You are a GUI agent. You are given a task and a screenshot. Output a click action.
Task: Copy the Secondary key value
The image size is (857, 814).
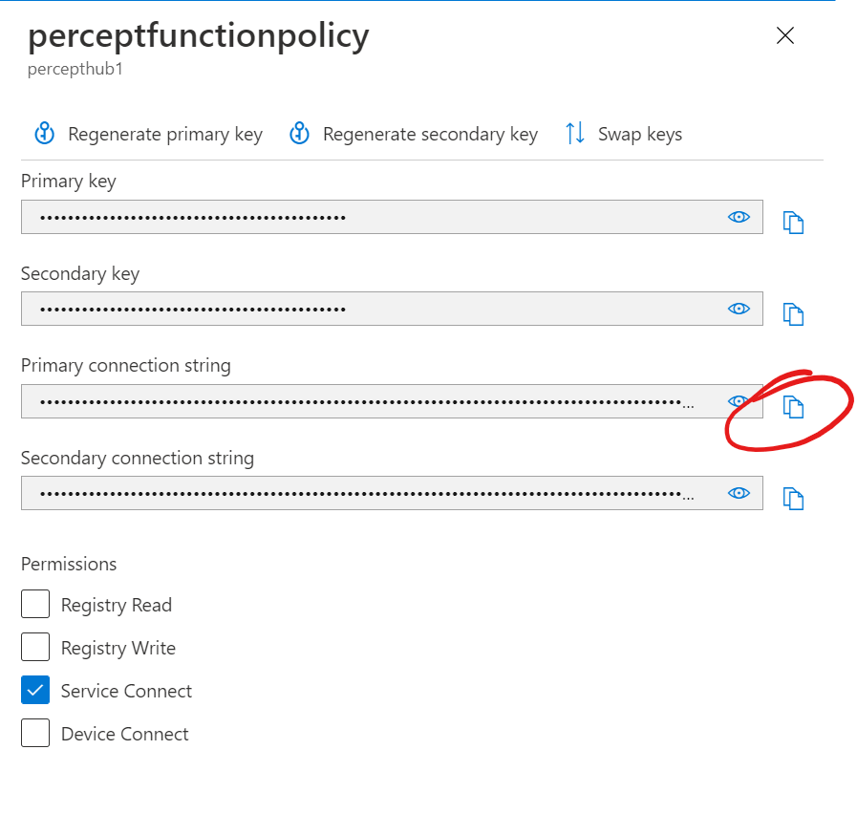793,313
